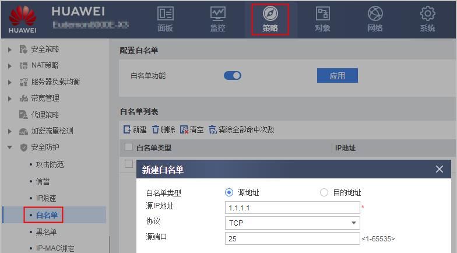Viewport: 457px width, 253px height.
Task: Click the 清除全部命中次数 button label
Action: pyautogui.click(x=246, y=129)
